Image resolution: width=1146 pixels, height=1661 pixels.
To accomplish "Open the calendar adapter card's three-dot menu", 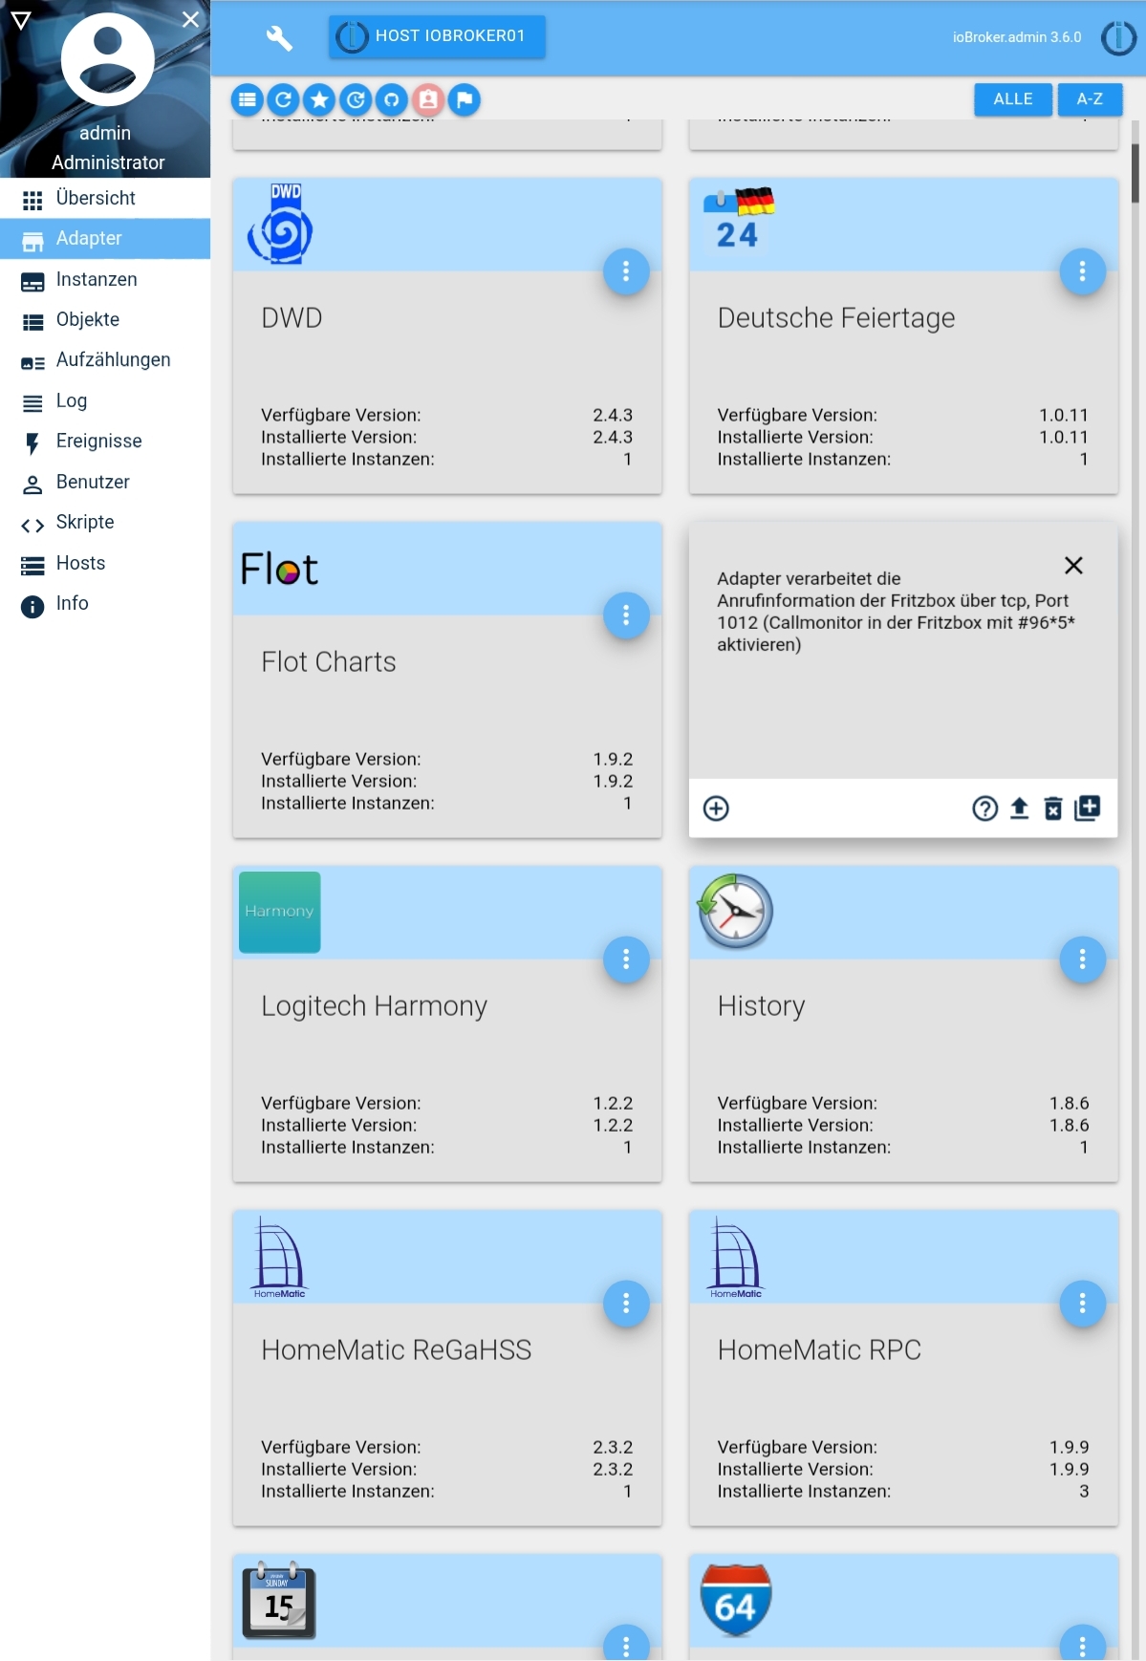I will coord(626,1645).
